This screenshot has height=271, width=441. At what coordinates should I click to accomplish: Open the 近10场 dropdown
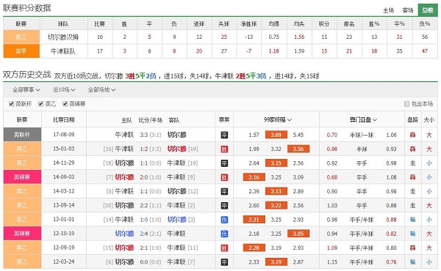point(64,90)
